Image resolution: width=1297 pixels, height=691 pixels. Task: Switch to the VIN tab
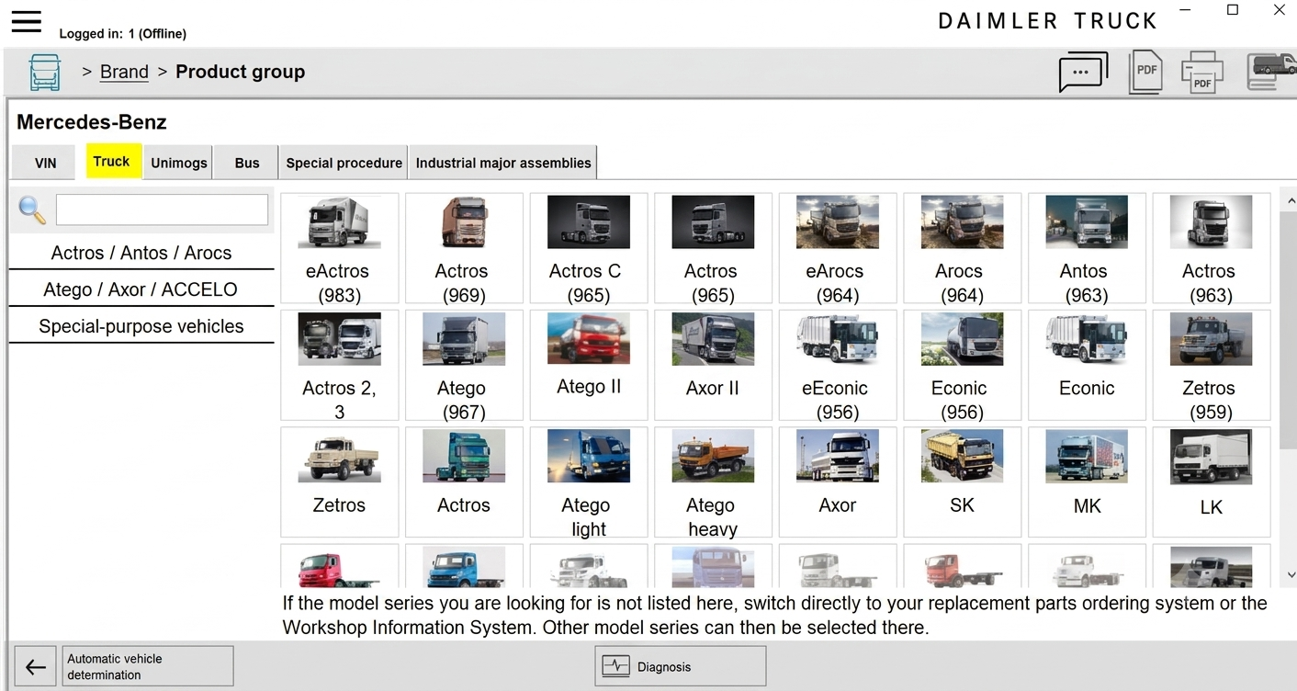coord(46,163)
